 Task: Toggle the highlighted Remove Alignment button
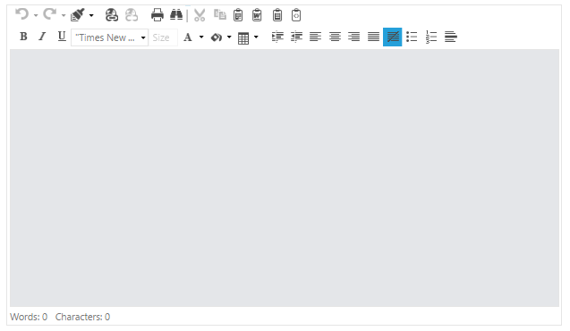(393, 37)
